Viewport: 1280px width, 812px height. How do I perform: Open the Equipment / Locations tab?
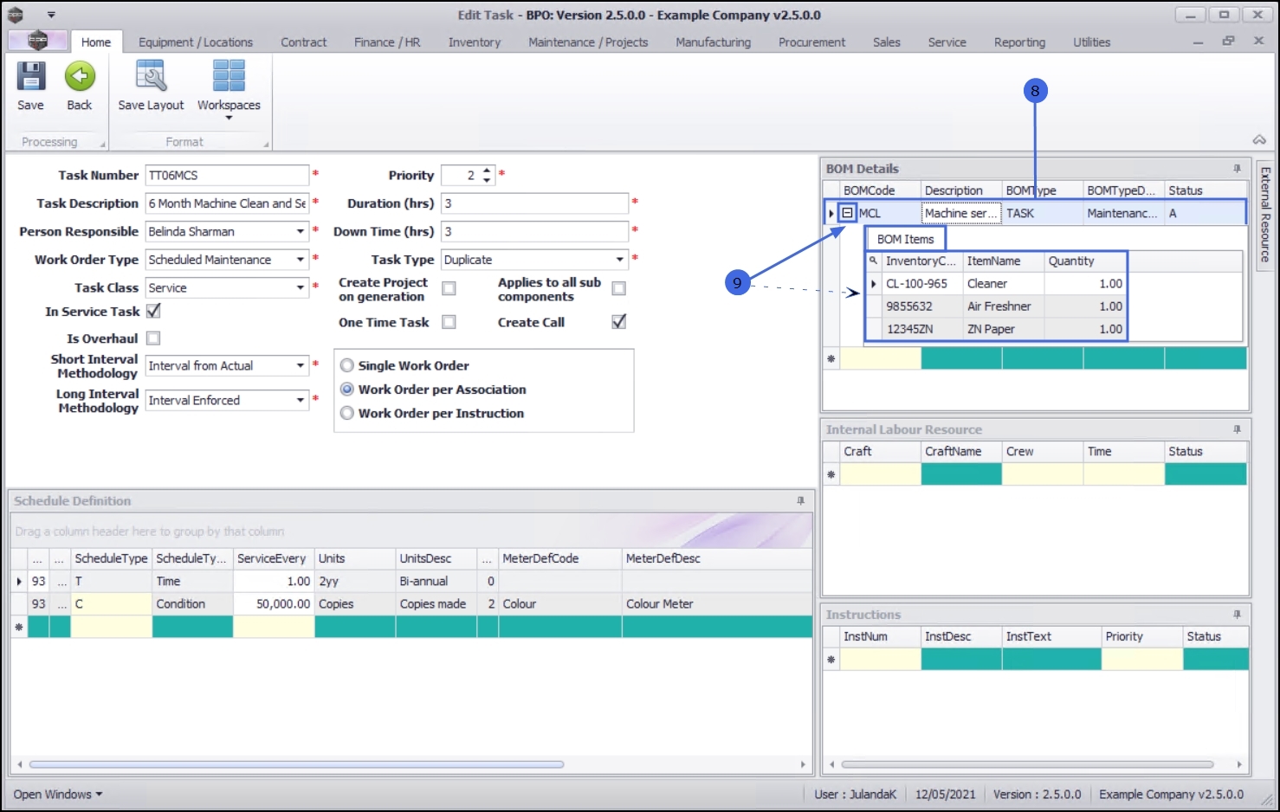tap(196, 42)
